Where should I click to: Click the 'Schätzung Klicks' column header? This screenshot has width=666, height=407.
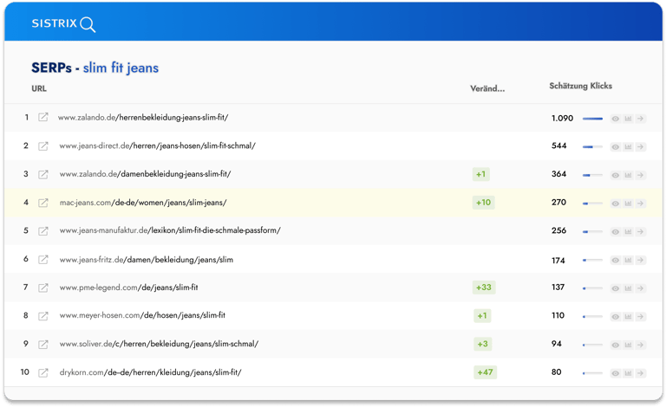point(581,86)
